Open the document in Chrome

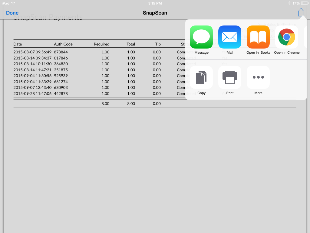coord(287,37)
